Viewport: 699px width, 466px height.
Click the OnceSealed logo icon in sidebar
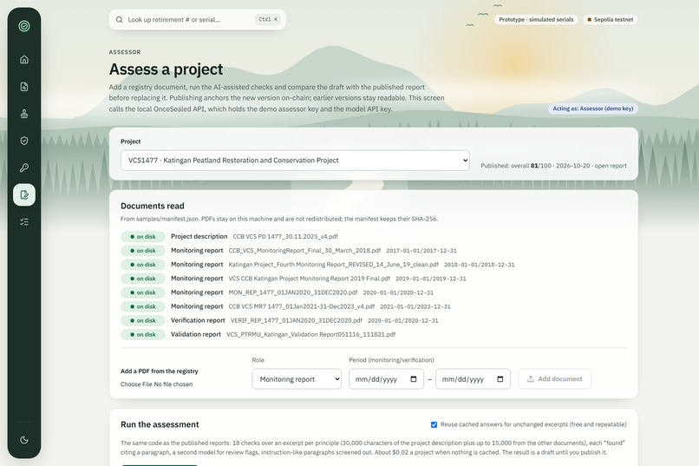point(24,26)
